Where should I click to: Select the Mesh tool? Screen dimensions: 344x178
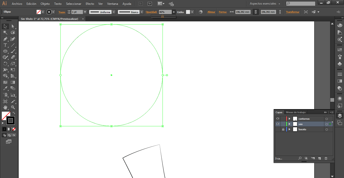[x=5, y=82]
